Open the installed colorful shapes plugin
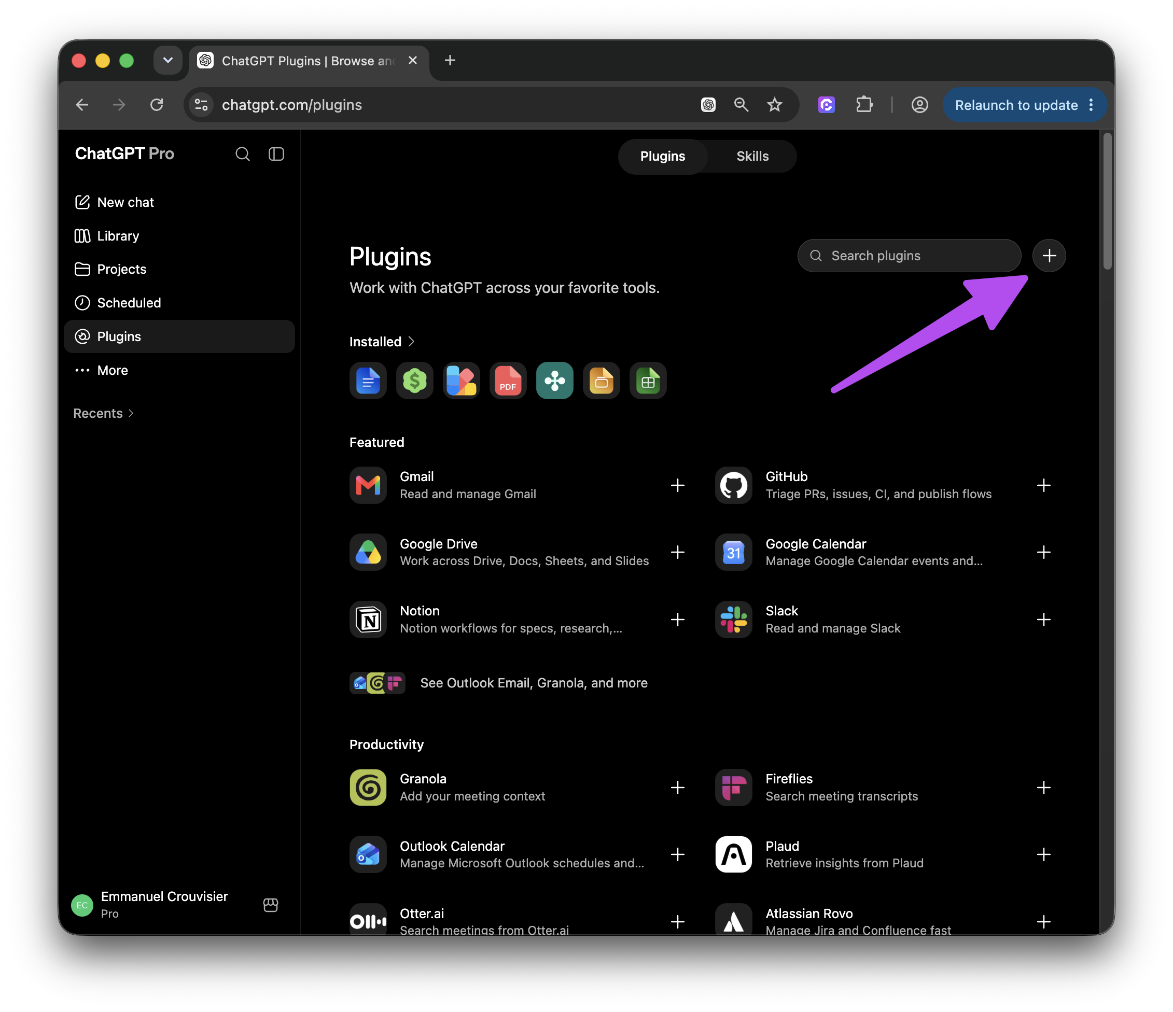This screenshot has height=1012, width=1173. click(462, 381)
